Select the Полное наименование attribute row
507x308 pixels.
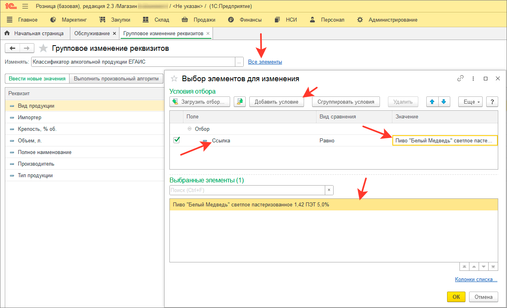pos(85,152)
